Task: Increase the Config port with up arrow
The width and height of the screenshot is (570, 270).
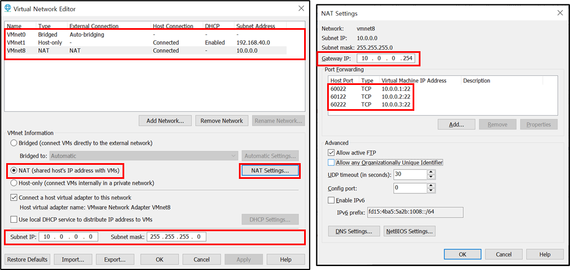Action: click(x=431, y=186)
